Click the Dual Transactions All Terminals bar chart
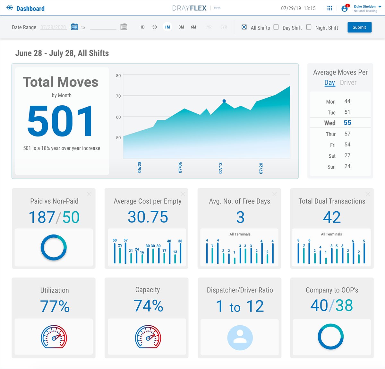This screenshot has height=369, width=385. (x=331, y=251)
